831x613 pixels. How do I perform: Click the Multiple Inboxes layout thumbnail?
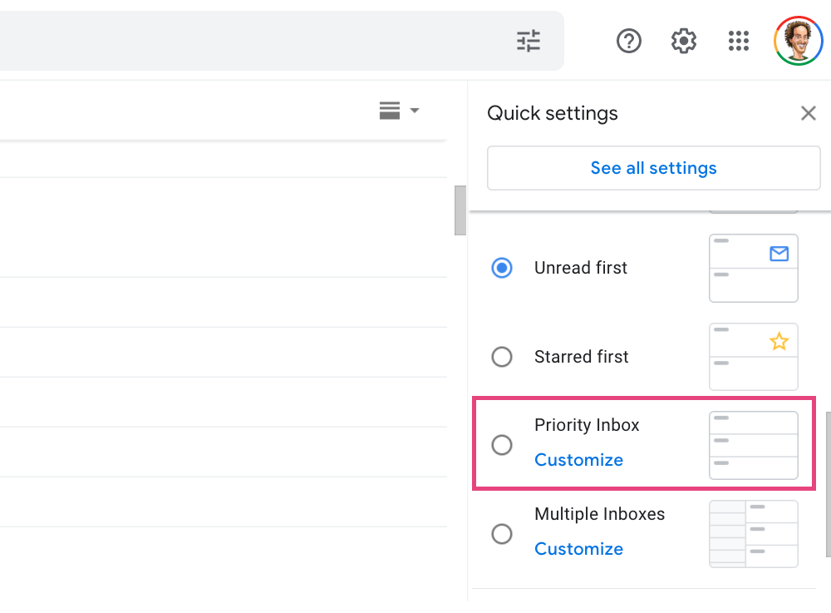(753, 534)
